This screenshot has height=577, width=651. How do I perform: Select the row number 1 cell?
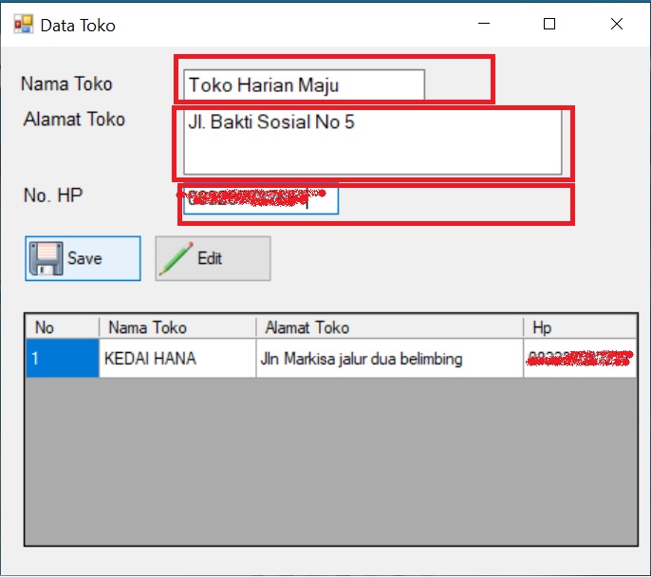[63, 359]
